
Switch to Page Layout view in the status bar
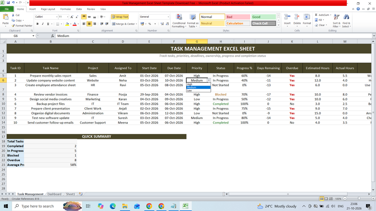tap(326, 199)
